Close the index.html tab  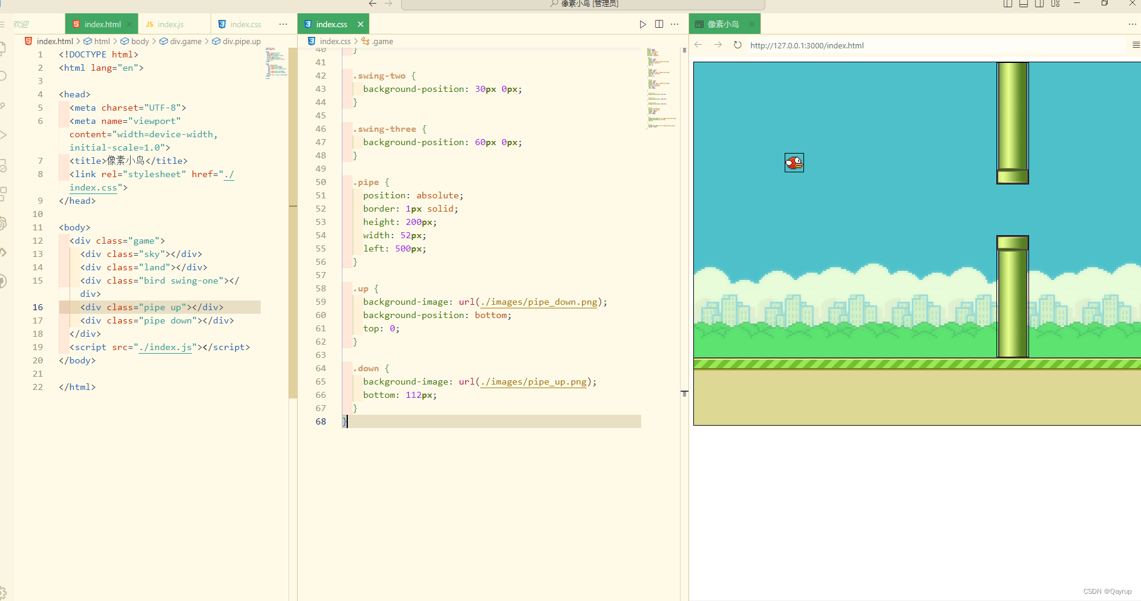pos(129,24)
